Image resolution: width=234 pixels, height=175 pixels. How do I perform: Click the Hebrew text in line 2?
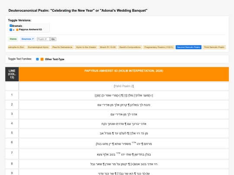[123, 105]
